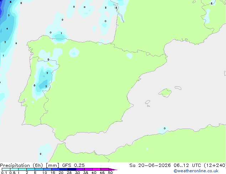Viewport: 226px width, 174px height.
Task: Click the "15" legend scale value
Action: click(x=53, y=173)
